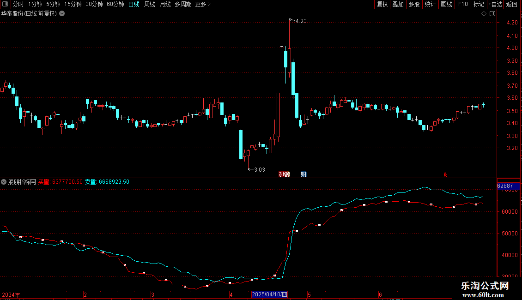Click the 3.50 price axis label
Screen dimensions: 522x300
click(512, 111)
